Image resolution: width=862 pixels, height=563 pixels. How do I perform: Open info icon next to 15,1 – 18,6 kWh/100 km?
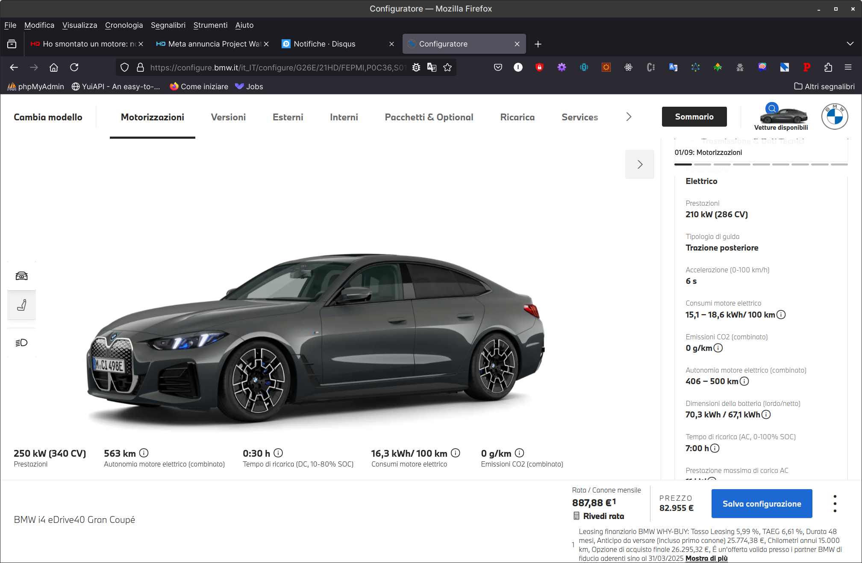point(781,315)
